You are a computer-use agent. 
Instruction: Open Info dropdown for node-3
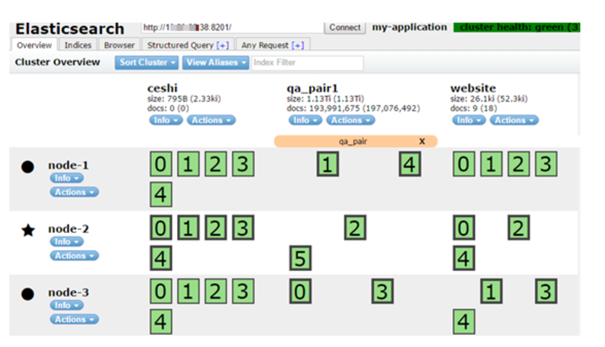click(67, 305)
